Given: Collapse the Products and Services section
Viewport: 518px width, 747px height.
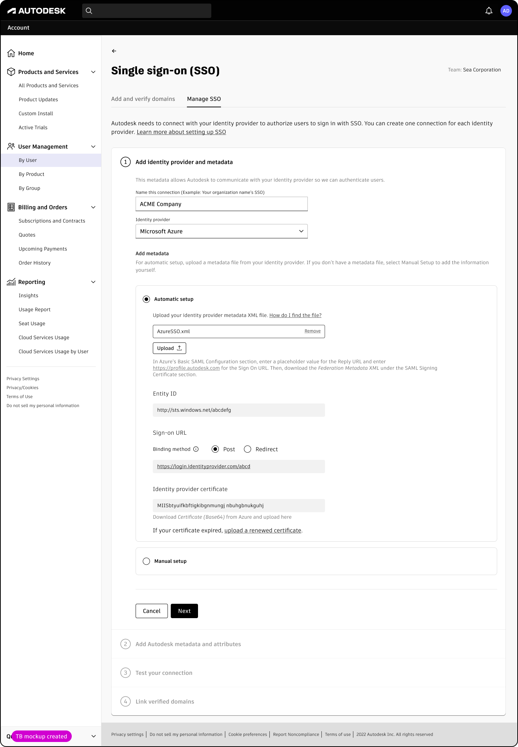Looking at the screenshot, I should [93, 72].
